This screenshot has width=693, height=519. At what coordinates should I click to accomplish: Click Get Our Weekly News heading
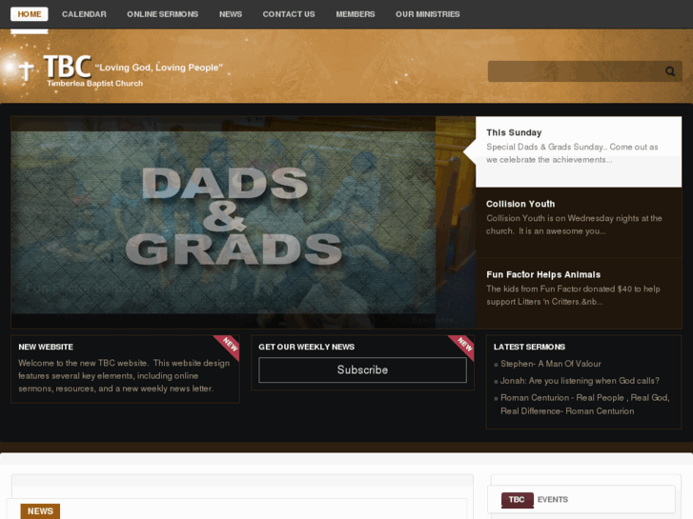(x=306, y=347)
